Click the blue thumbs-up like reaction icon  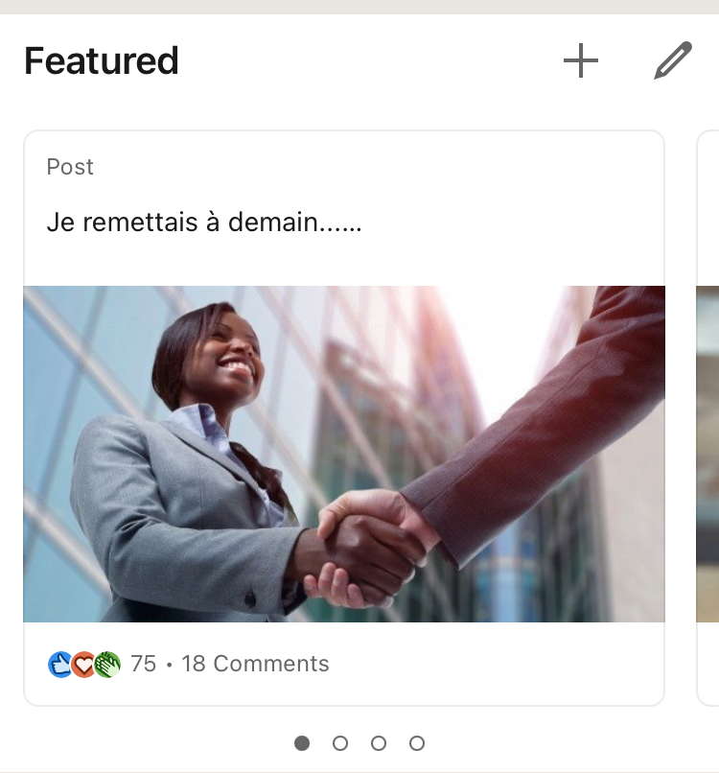(60, 665)
